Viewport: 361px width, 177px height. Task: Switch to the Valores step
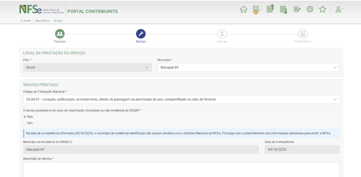pos(221,34)
